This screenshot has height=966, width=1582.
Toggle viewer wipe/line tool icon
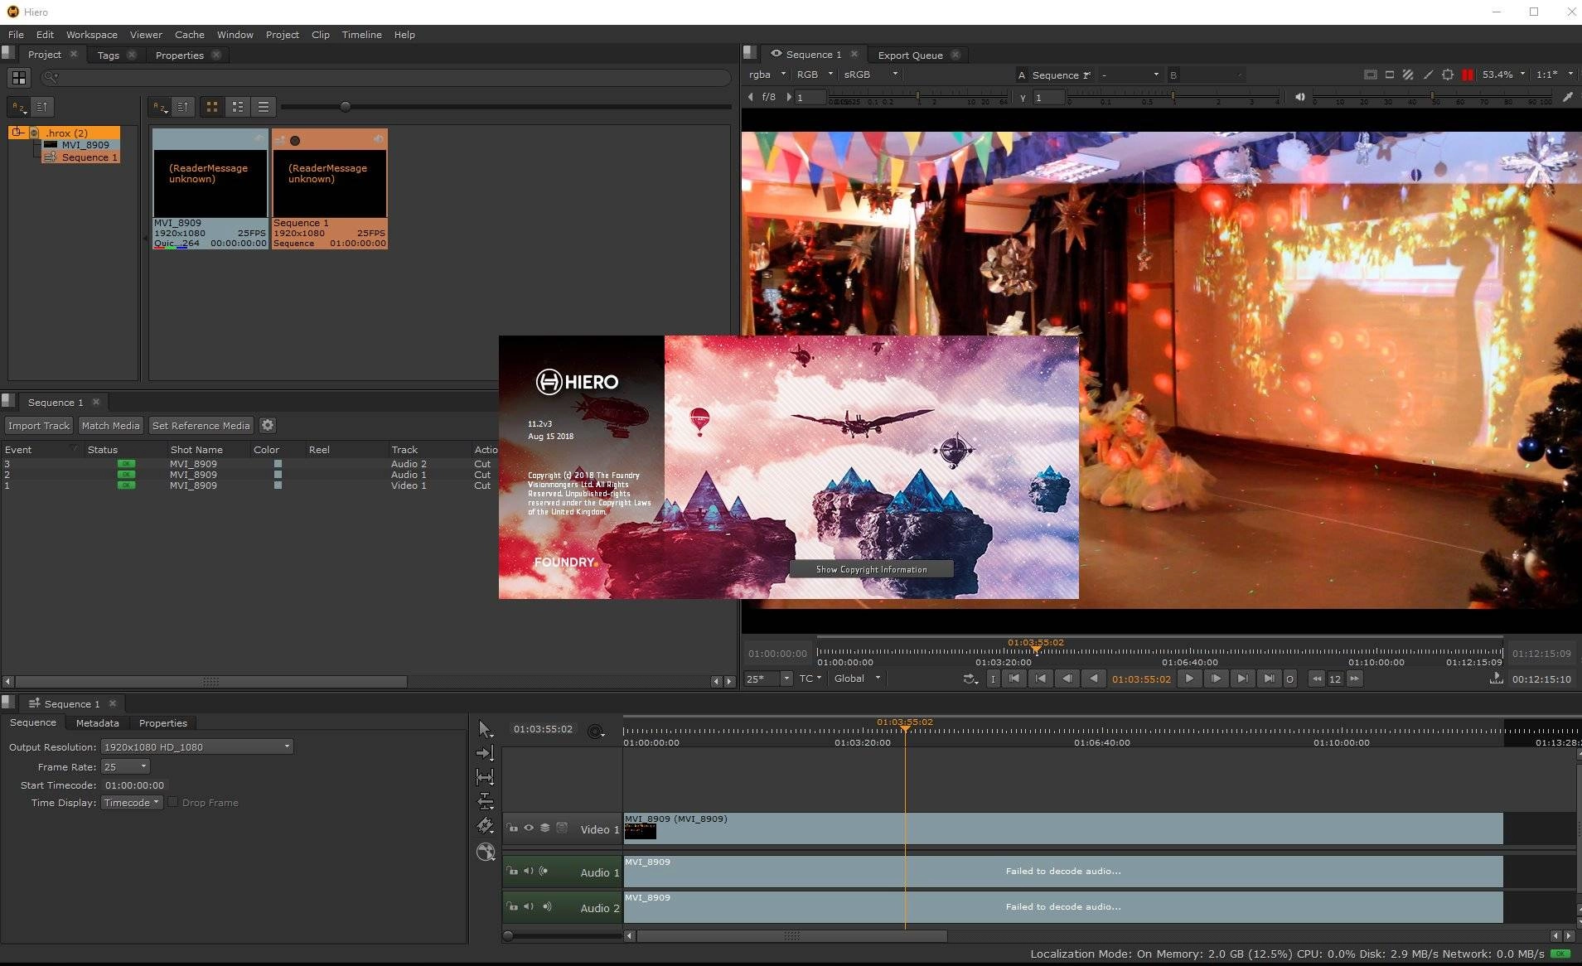pyautogui.click(x=1428, y=75)
